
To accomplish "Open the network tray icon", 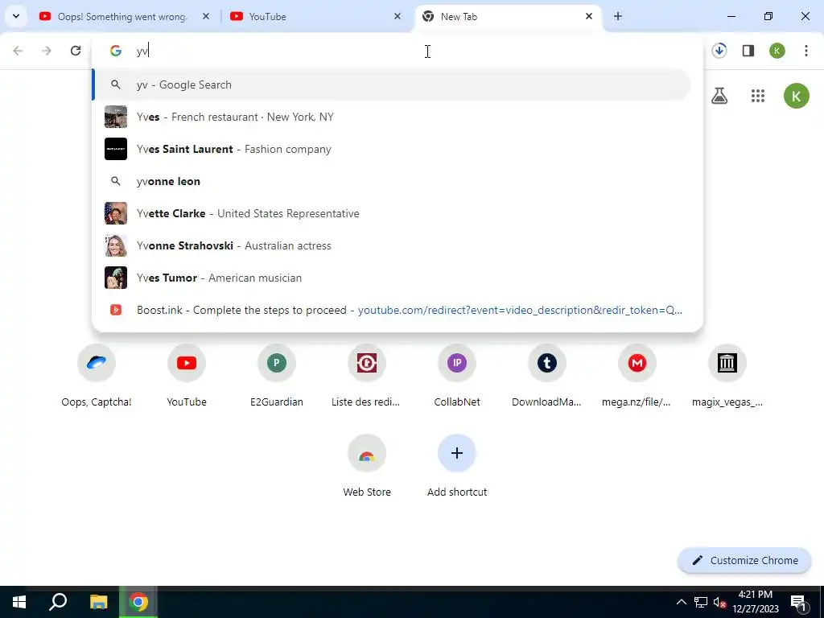I will (701, 602).
